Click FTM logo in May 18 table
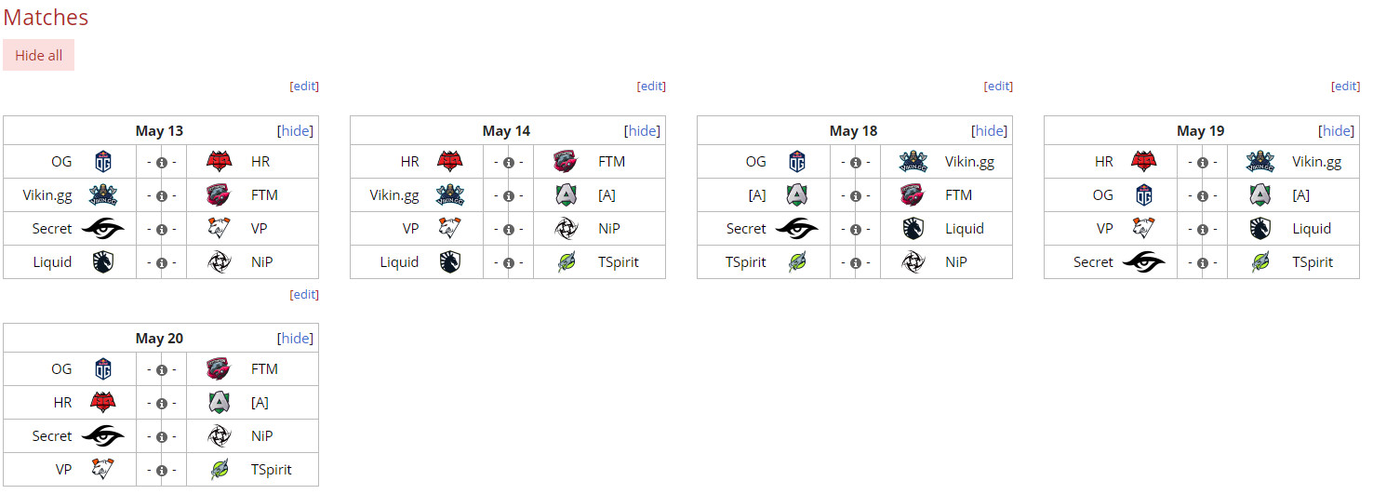 [x=913, y=195]
